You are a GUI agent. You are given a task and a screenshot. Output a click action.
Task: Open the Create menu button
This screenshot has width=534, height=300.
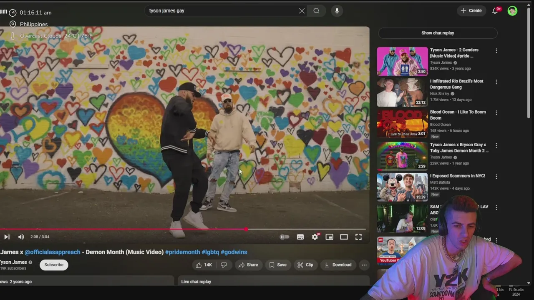point(471,11)
